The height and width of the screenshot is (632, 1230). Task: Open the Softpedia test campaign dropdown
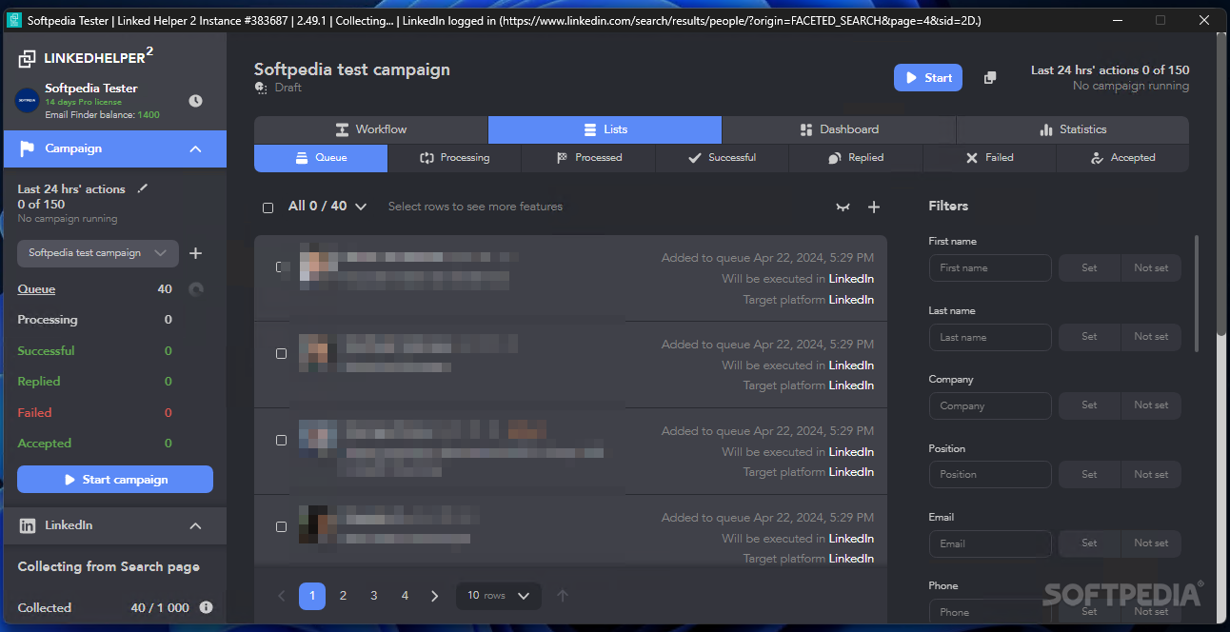pos(98,253)
